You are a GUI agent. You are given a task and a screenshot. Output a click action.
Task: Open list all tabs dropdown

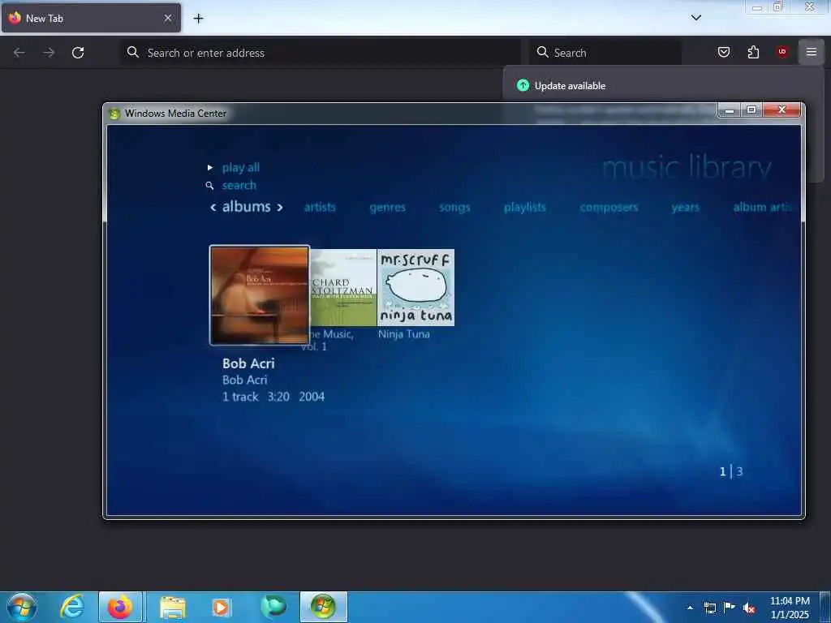696,18
